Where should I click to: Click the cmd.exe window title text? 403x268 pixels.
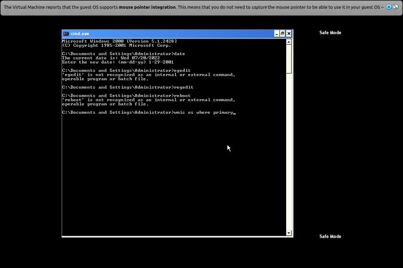[80, 33]
